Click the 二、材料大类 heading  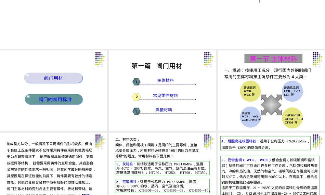tap(127, 139)
